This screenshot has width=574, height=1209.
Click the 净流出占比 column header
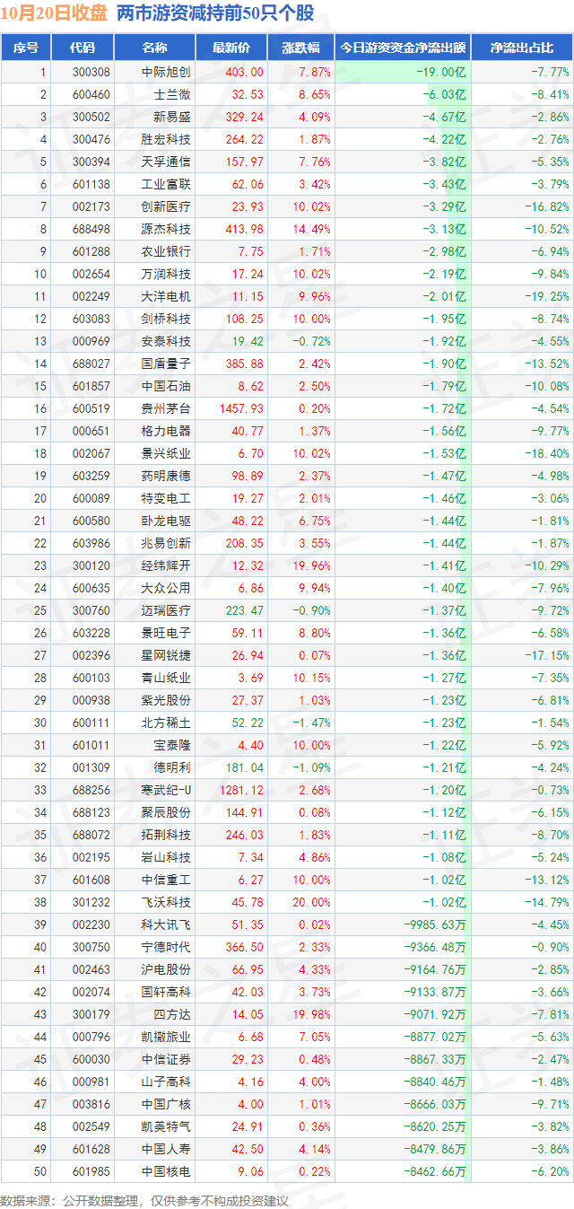tap(522, 48)
